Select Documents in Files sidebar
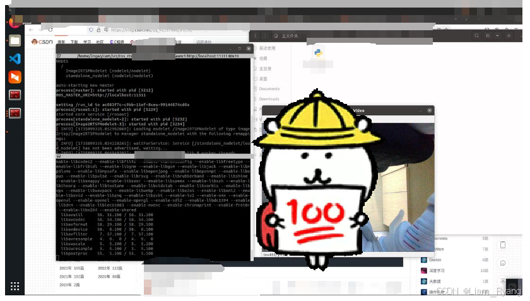 coord(269,89)
